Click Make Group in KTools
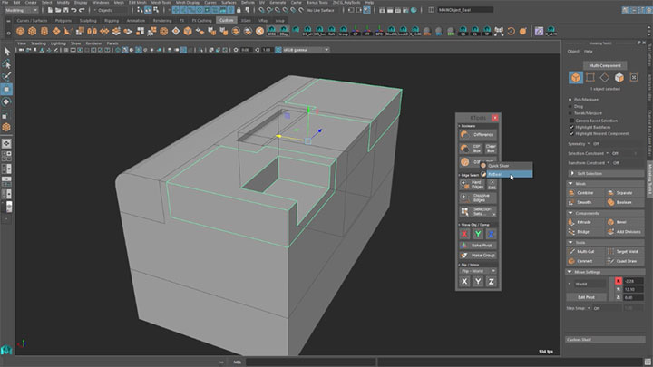 click(x=478, y=255)
